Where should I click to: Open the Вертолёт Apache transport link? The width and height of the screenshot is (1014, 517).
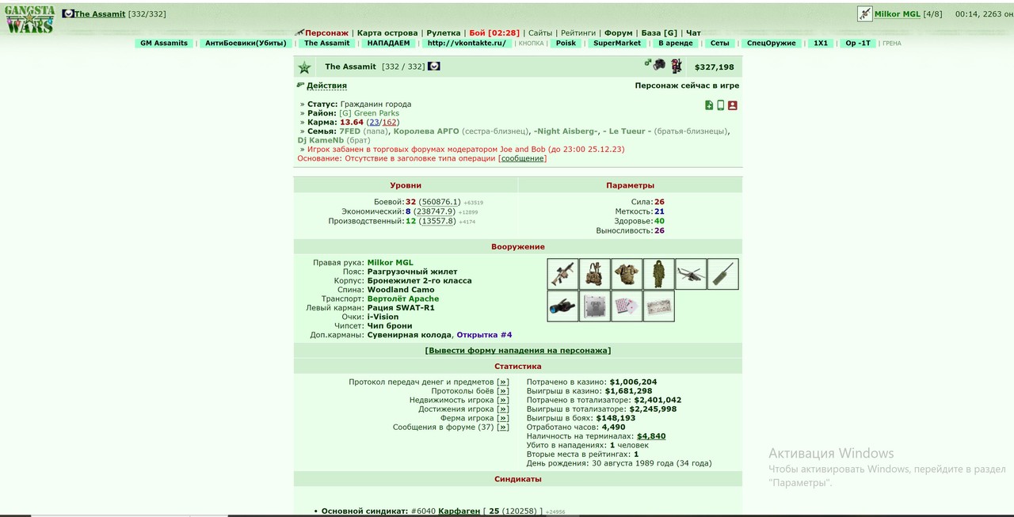pos(402,299)
